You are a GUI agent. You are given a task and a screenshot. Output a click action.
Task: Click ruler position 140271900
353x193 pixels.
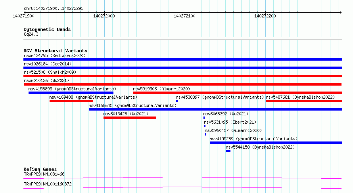coord(24,16)
